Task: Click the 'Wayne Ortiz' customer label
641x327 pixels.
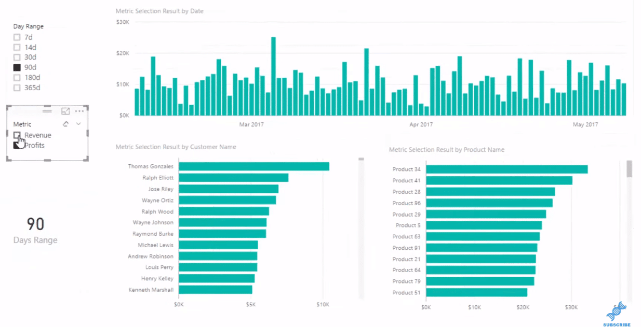Action: pos(158,200)
